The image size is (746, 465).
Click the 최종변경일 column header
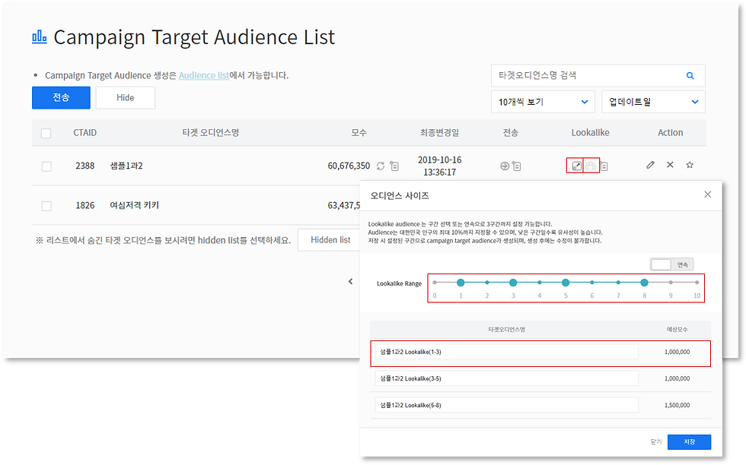(x=440, y=132)
